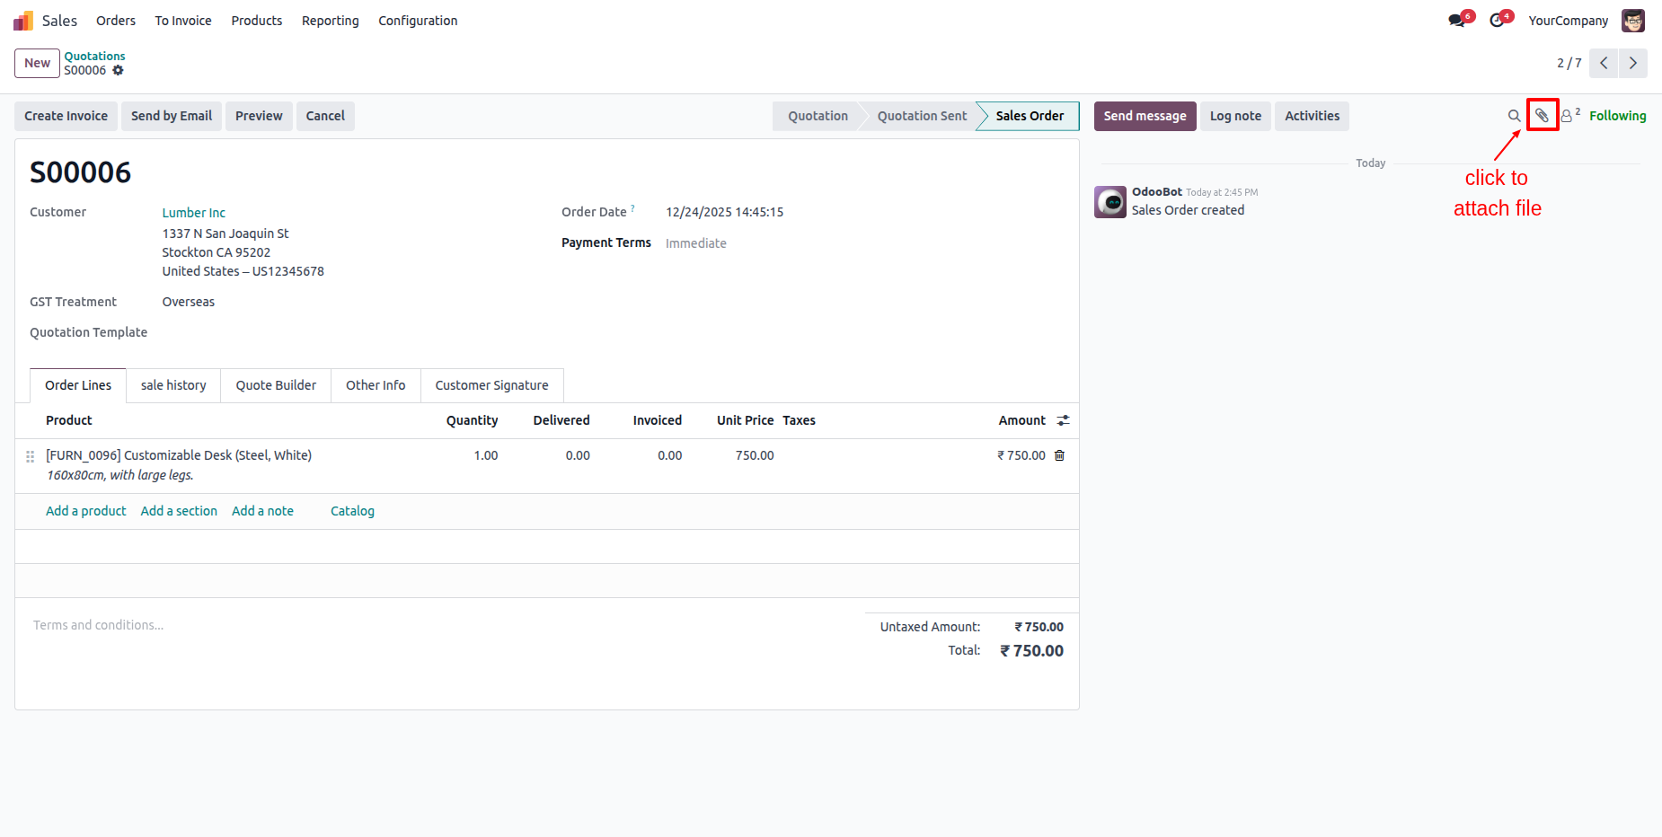Toggle the Following status
Image resolution: width=1662 pixels, height=837 pixels.
[1617, 116]
